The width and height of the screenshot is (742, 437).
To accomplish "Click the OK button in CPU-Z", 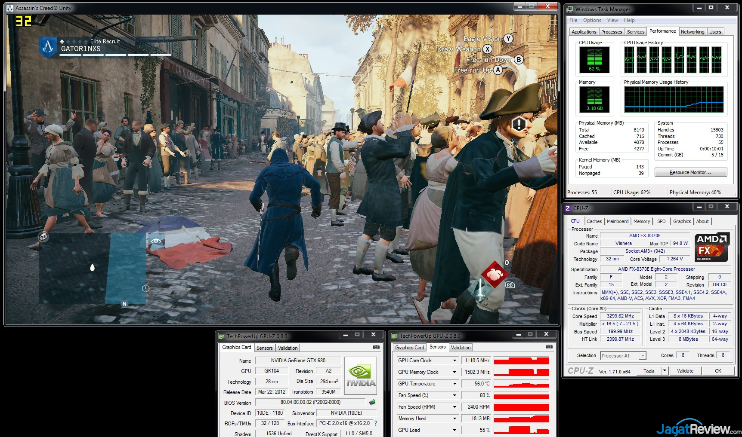I will click(718, 371).
